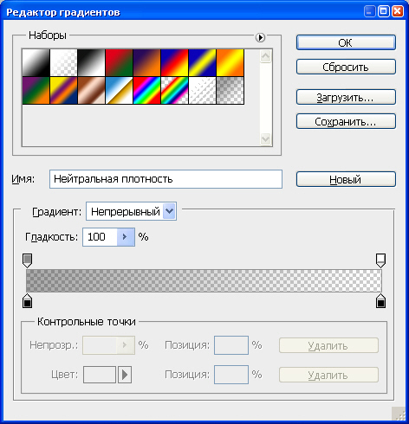Select the right opacity stop

tap(380, 260)
